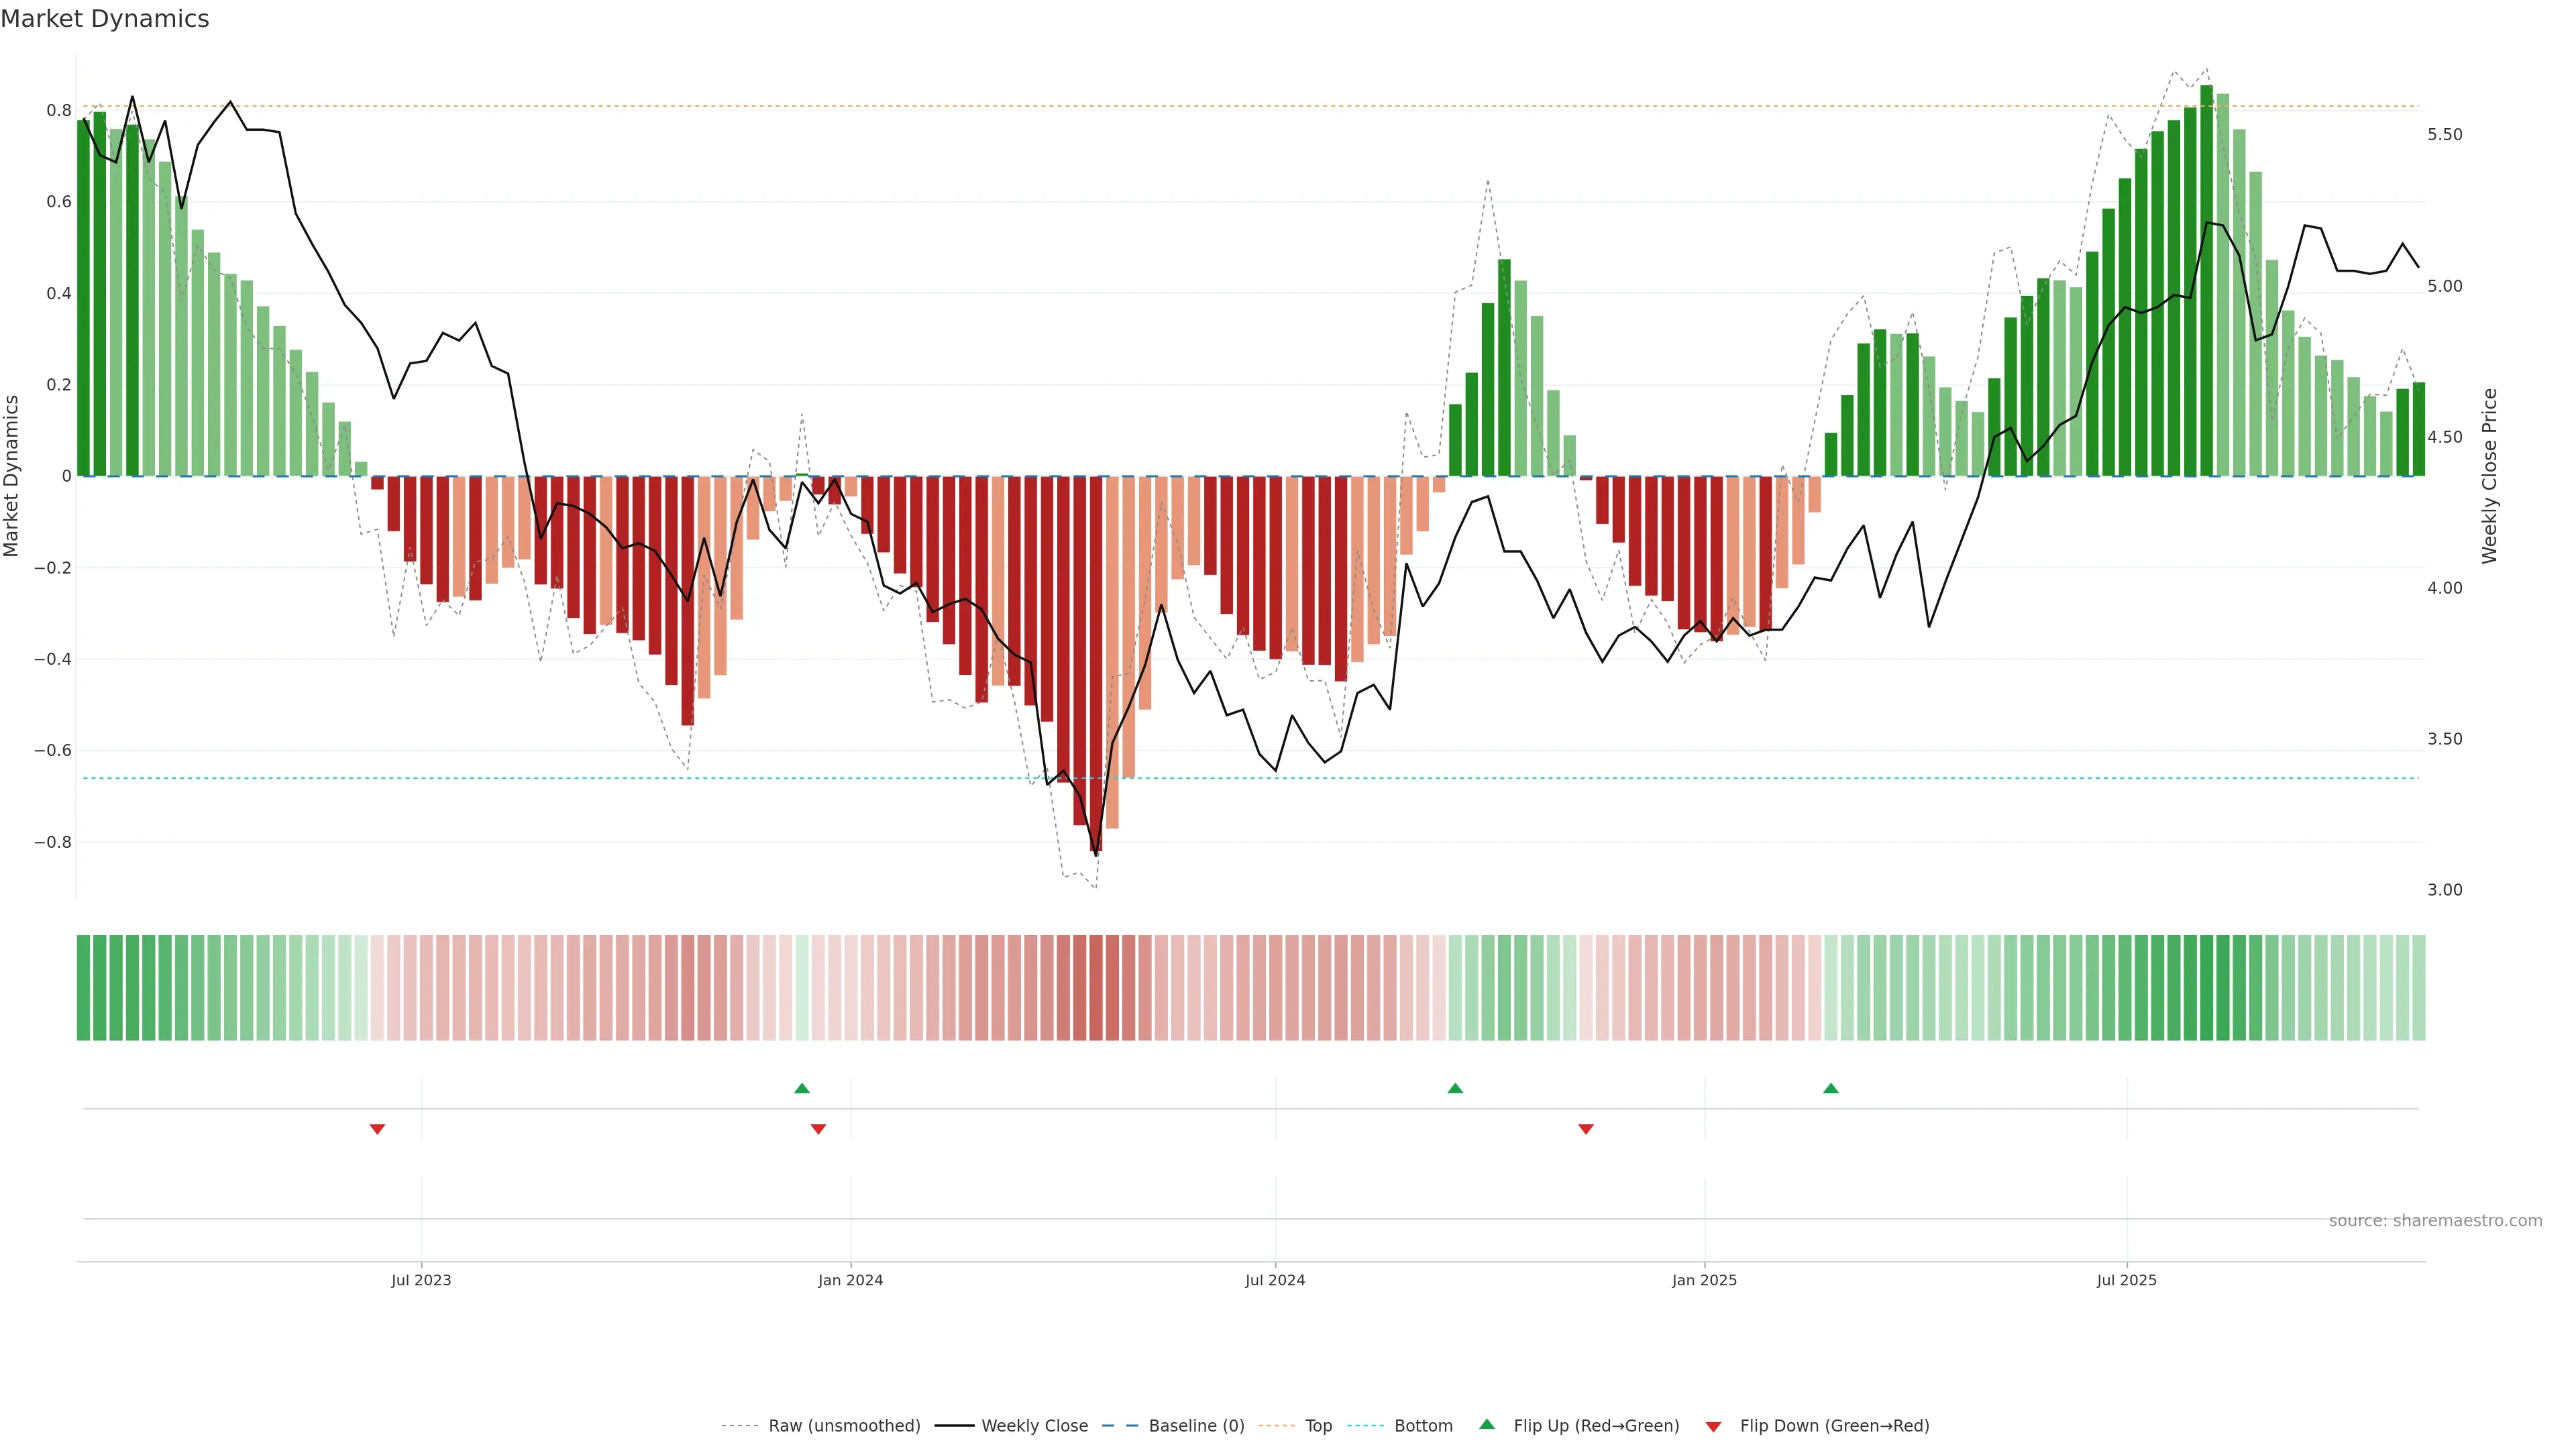This screenshot has height=1449, width=2576.
Task: Click the 5.50 tick on right axis
Action: (x=2444, y=135)
